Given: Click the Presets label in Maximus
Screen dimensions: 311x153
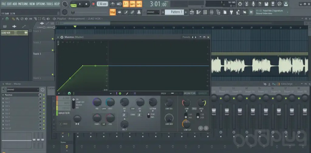Looking at the screenshot, I should tap(186, 37).
